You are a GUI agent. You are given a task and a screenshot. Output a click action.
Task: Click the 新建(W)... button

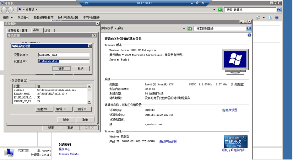click(44, 109)
